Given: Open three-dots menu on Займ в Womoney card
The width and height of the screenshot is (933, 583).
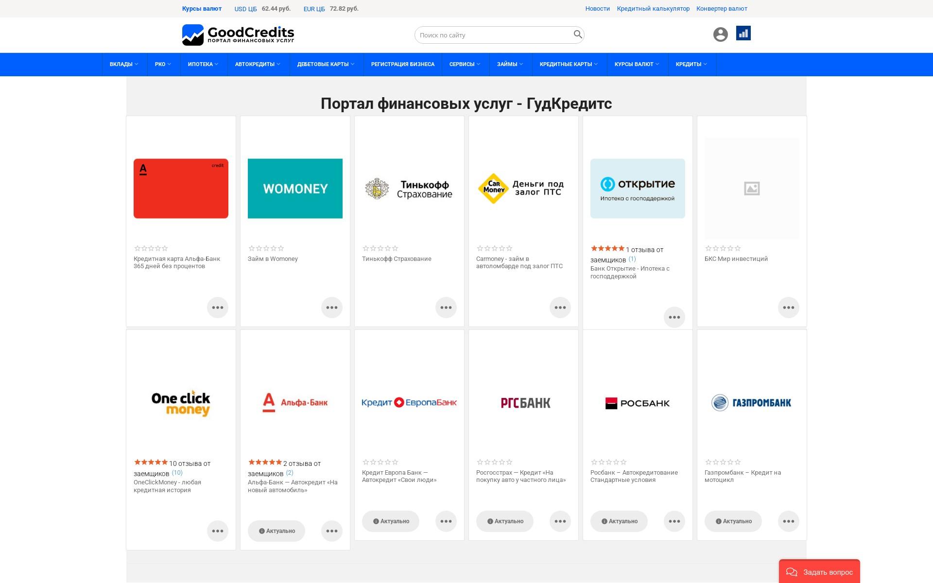Looking at the screenshot, I should (332, 308).
